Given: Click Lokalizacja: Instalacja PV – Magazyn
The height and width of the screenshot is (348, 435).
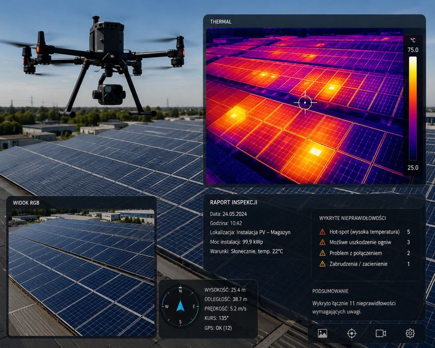Looking at the screenshot, I should pos(250,232).
